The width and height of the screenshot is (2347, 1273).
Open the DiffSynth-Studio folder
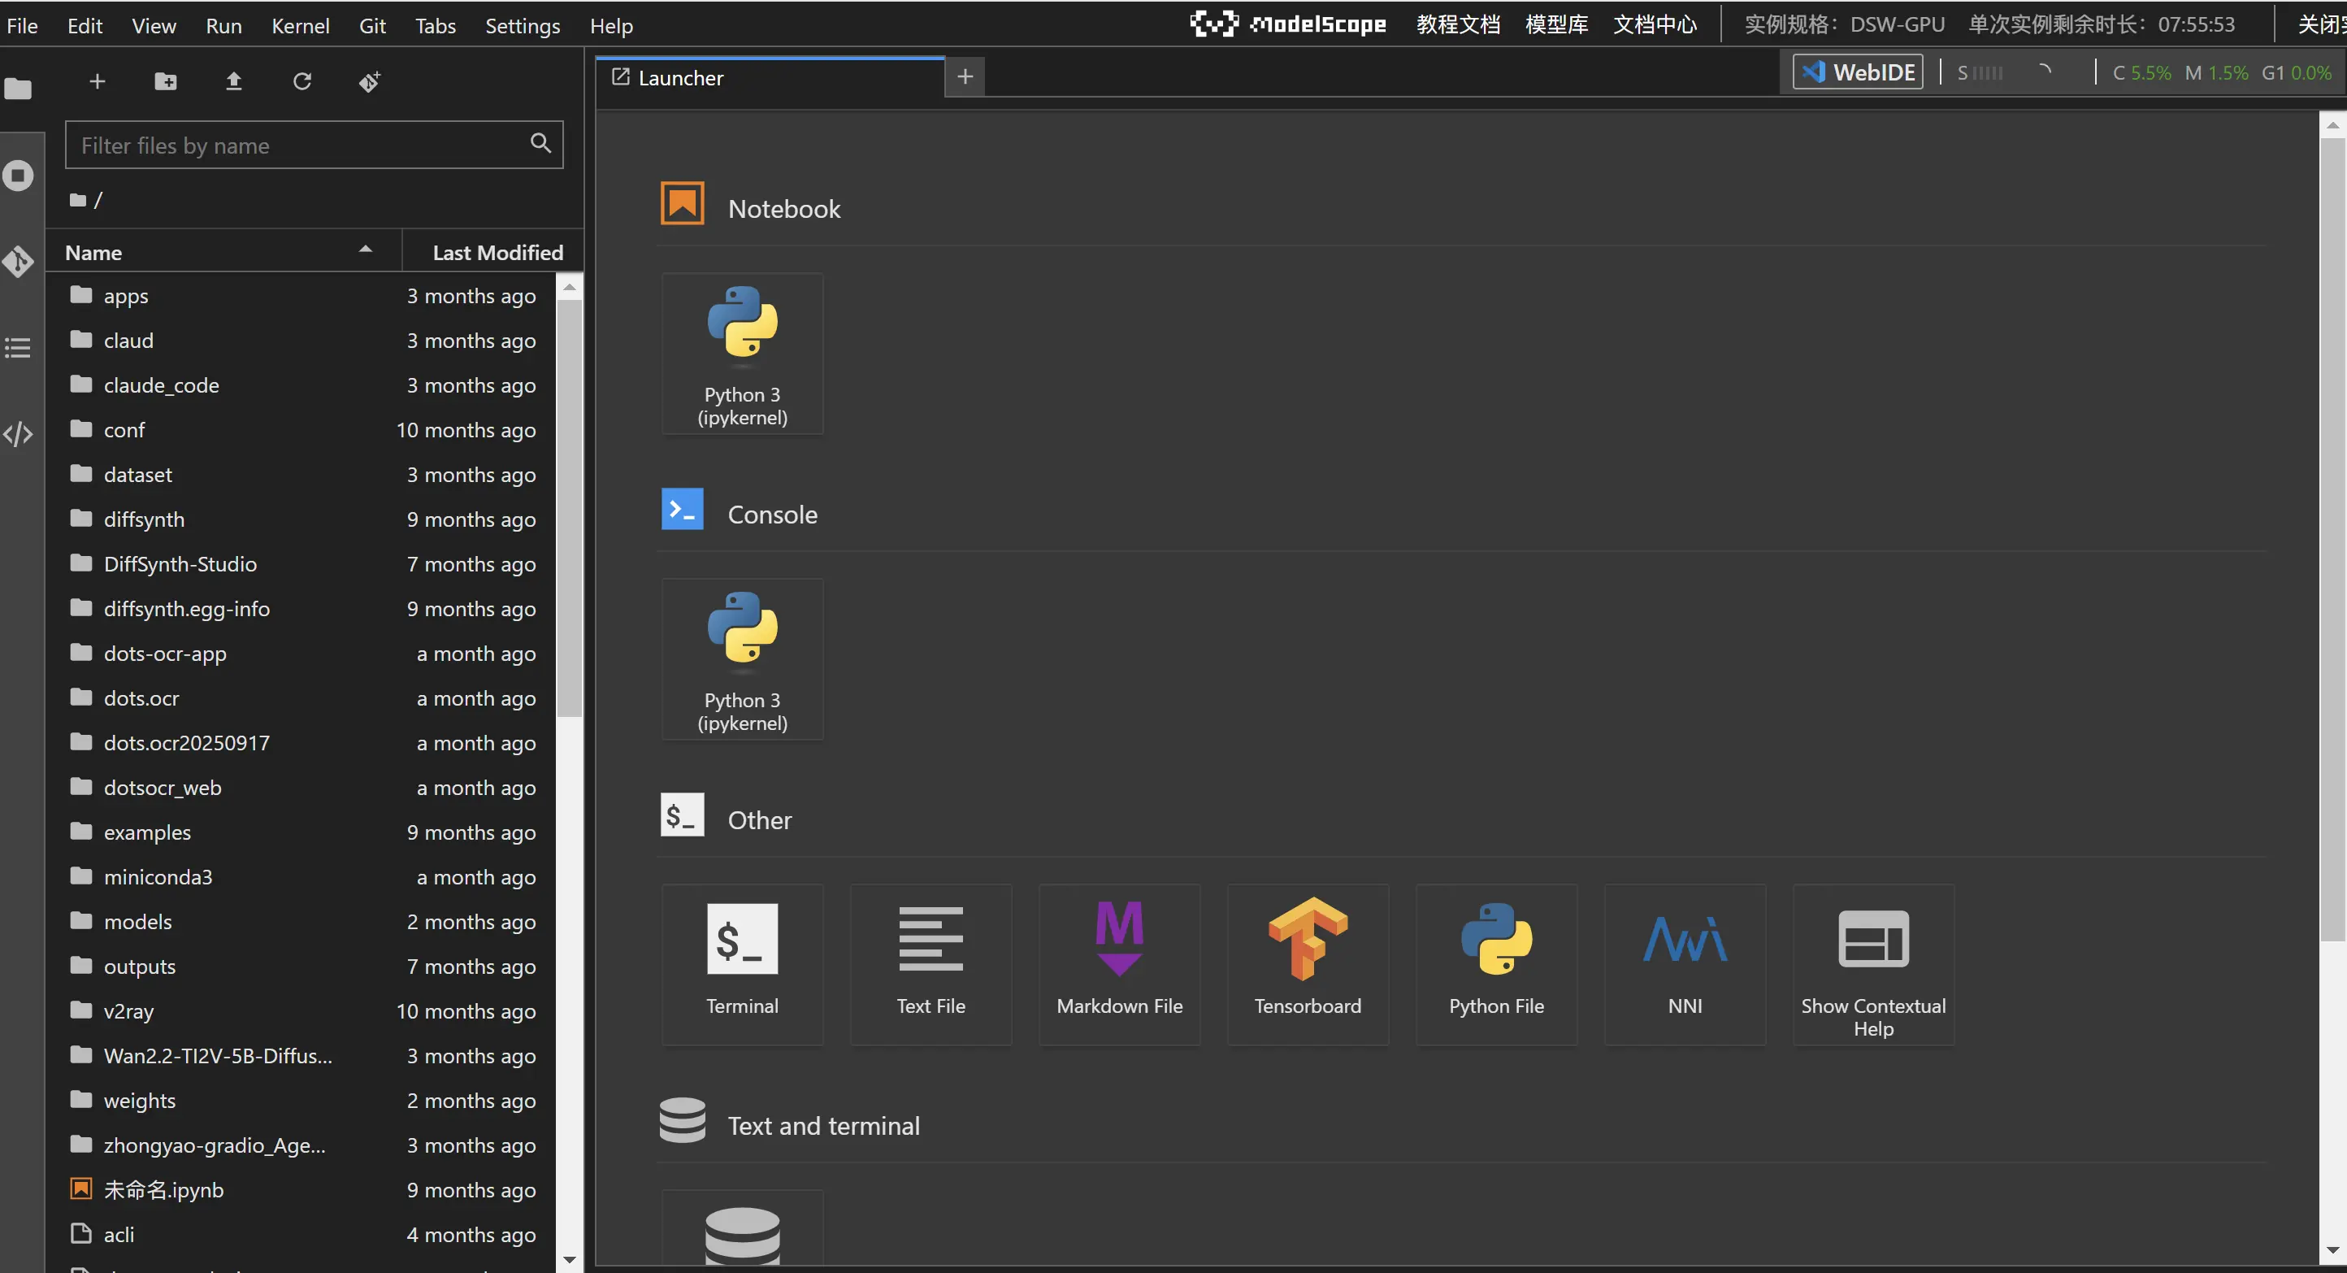(180, 564)
